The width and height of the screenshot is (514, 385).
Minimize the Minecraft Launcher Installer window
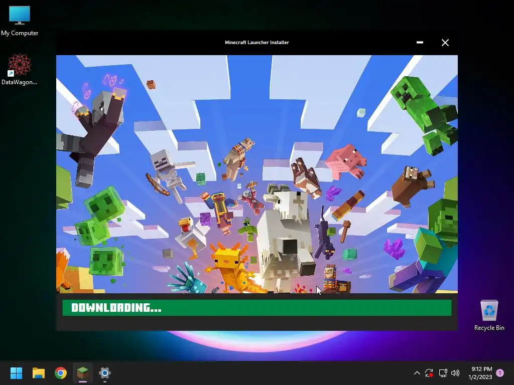[x=420, y=43]
